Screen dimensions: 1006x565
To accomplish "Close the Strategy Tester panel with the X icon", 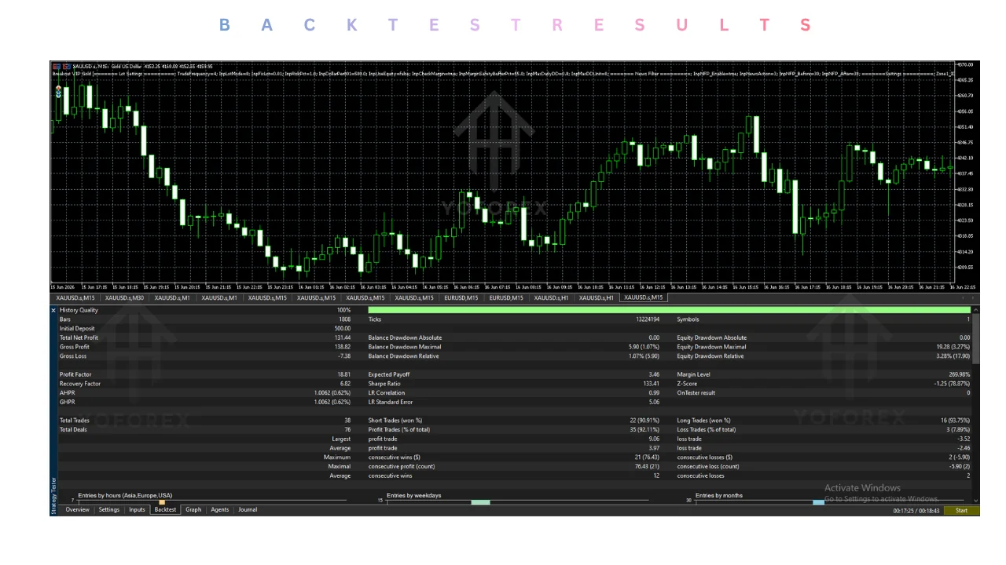I will pyautogui.click(x=54, y=310).
